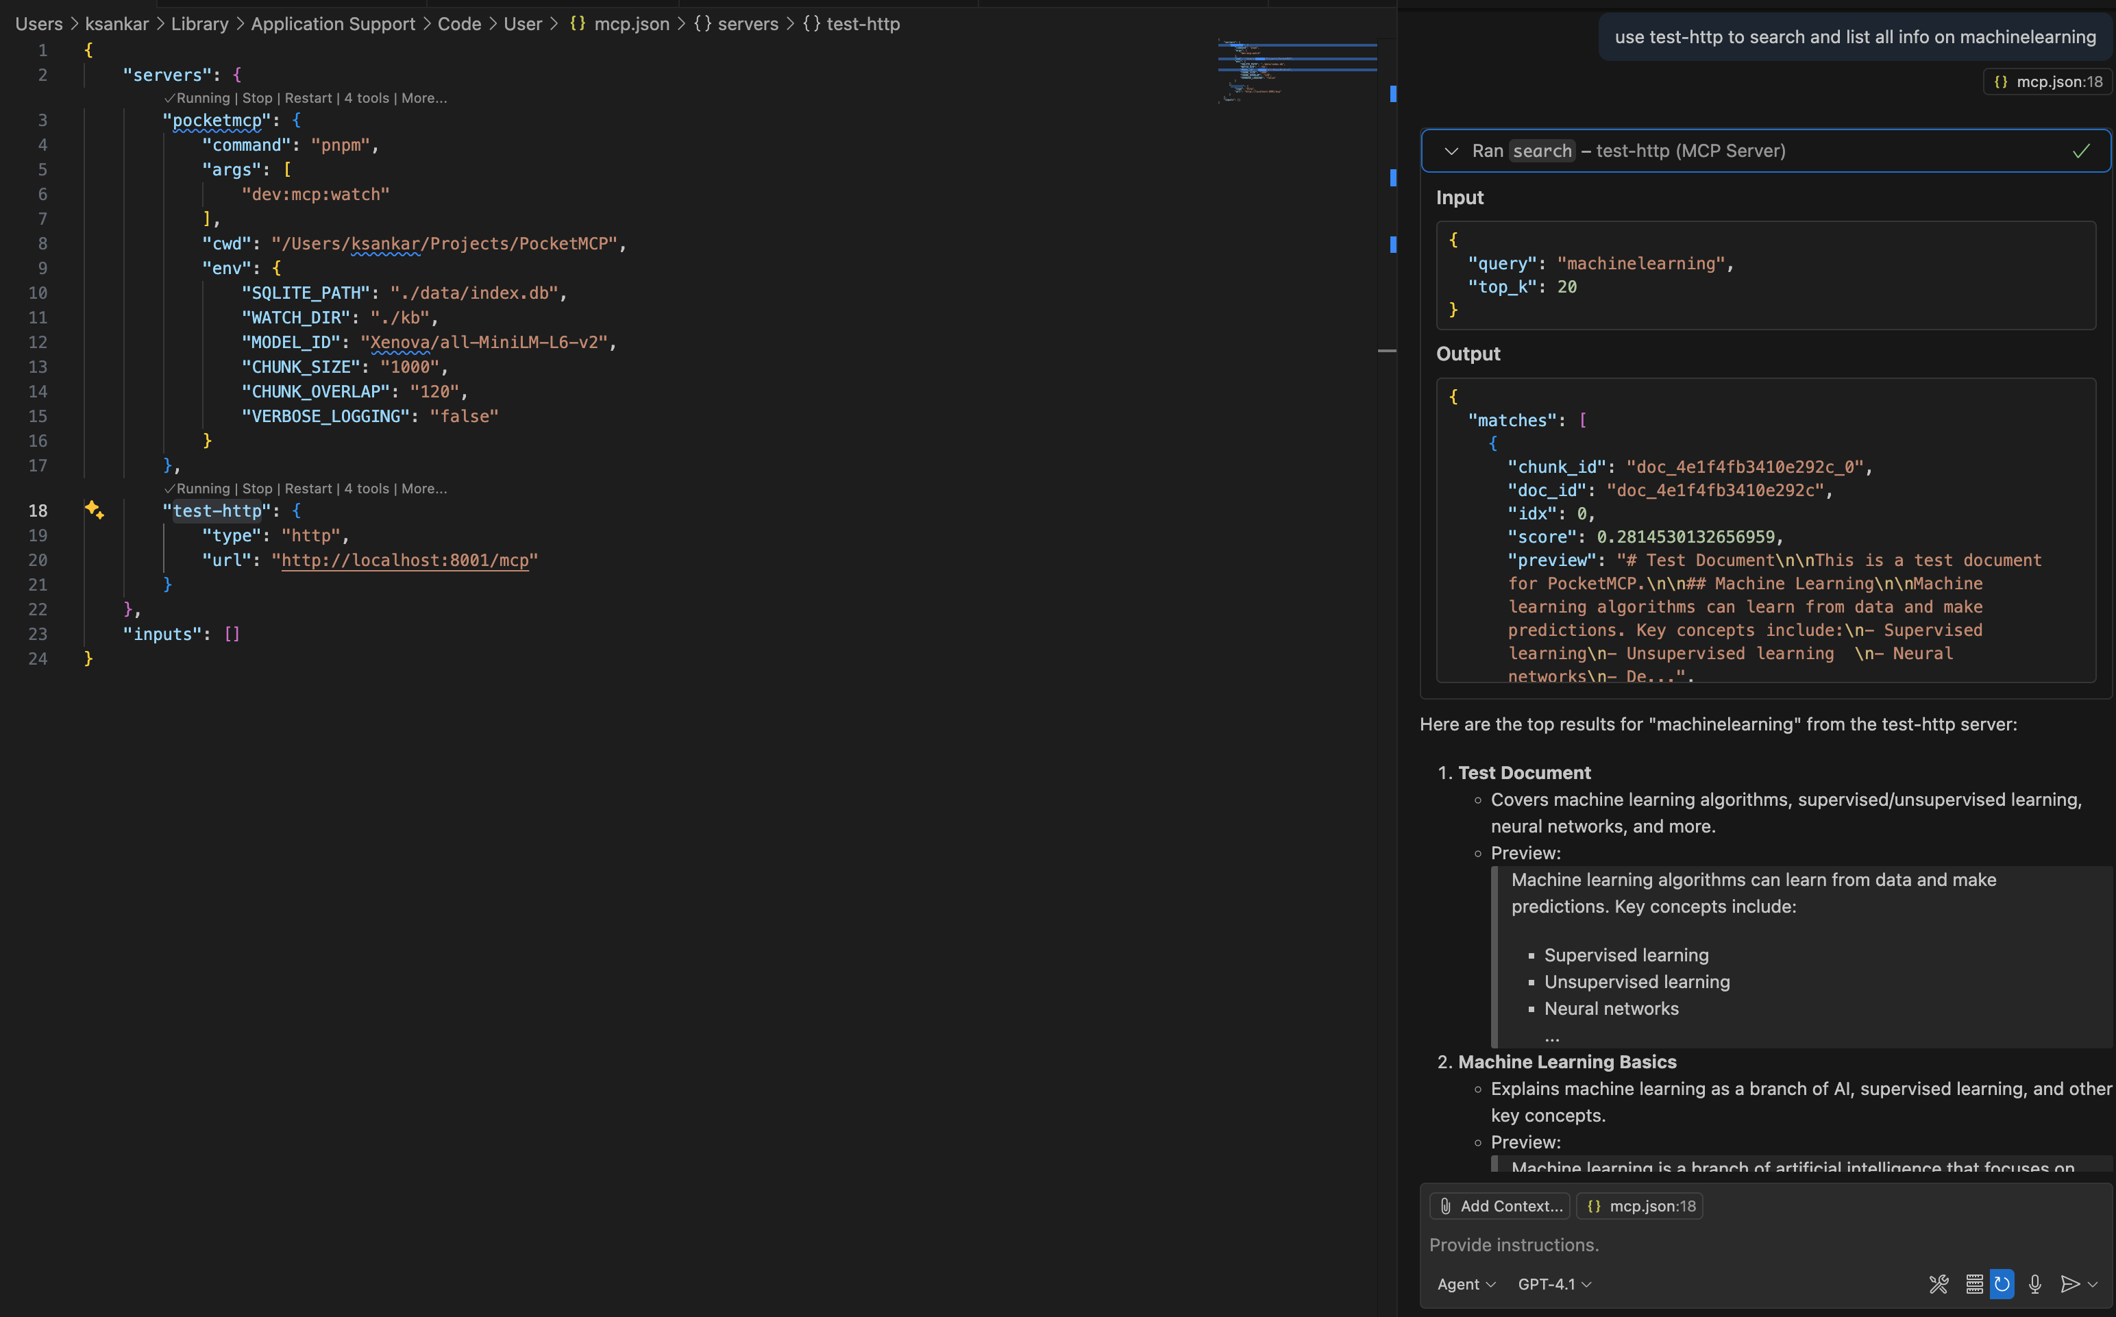
Task: Toggle the blue auto-approve loop button
Action: pyautogui.click(x=2002, y=1284)
